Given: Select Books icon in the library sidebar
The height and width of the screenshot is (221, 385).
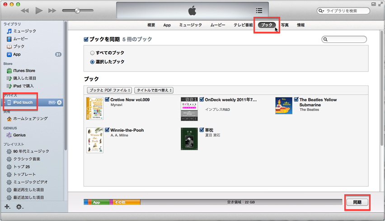Looking at the screenshot, I should coord(9,47).
